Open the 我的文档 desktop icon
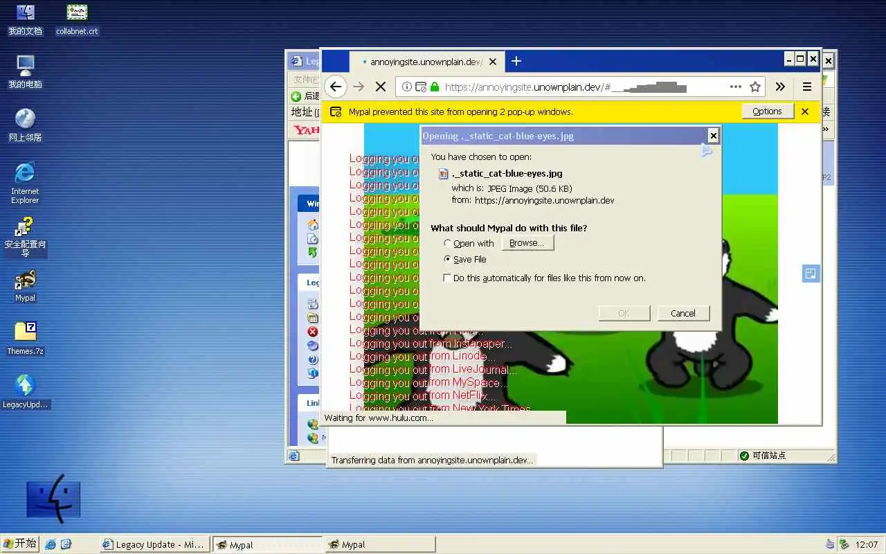 click(x=25, y=19)
